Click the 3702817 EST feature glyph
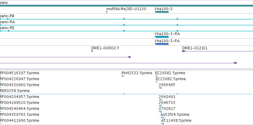 pyautogui.click(x=160, y=111)
